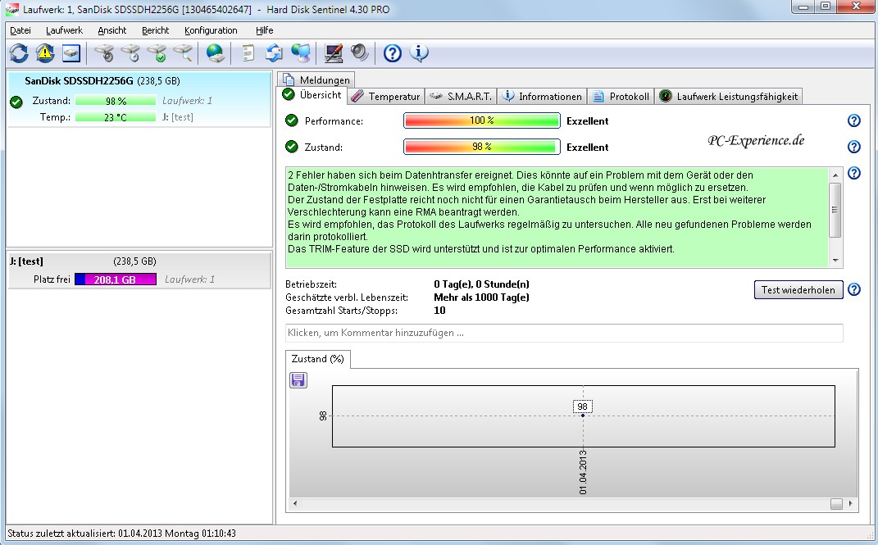
Task: Click the Temp. 23 °C bar in disk list
Action: 116,117
